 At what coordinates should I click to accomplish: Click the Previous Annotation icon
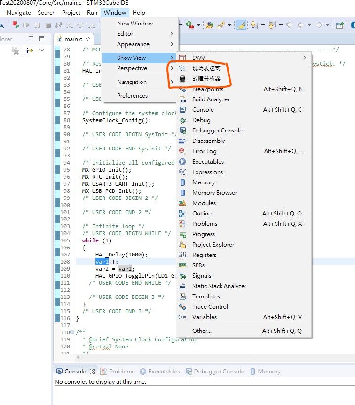pos(271,25)
